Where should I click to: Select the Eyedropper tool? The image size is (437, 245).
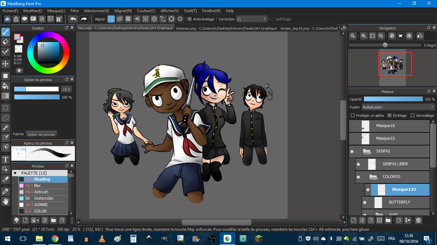click(5, 191)
